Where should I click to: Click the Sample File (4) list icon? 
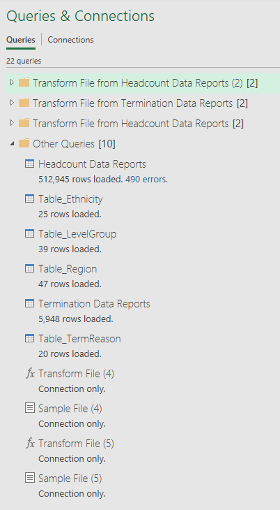pos(29,408)
